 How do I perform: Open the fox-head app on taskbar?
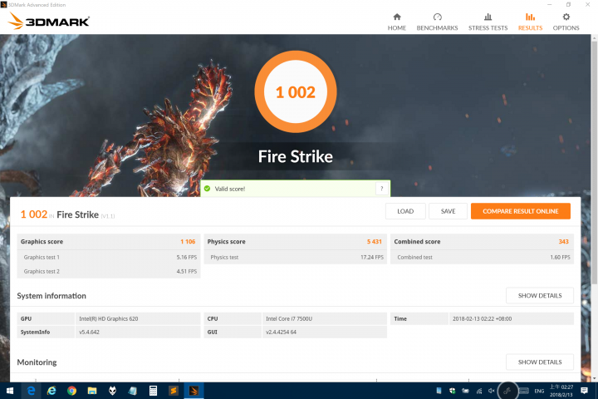point(112,391)
